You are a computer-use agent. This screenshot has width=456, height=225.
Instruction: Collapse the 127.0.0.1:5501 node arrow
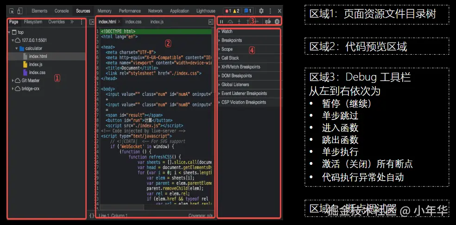[13, 40]
